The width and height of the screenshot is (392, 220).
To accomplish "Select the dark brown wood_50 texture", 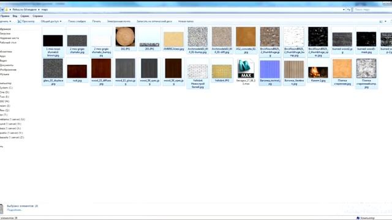I will coord(173,68).
